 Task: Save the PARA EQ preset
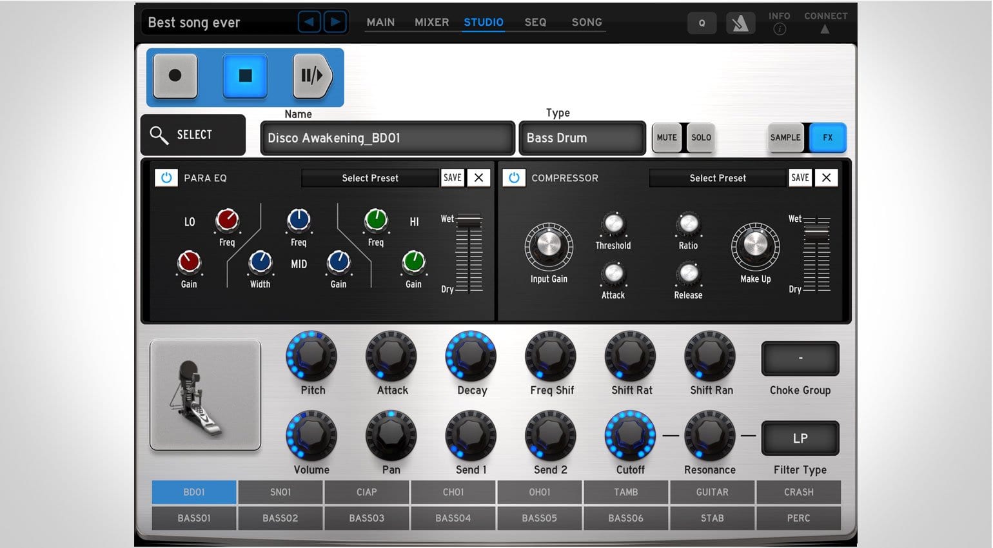(x=453, y=177)
